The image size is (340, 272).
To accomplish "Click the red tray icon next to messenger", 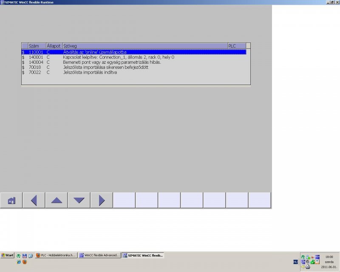I will coord(313,257).
